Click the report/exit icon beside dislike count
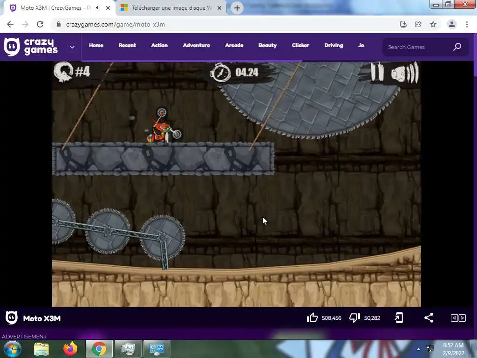477x358 pixels. (399, 318)
